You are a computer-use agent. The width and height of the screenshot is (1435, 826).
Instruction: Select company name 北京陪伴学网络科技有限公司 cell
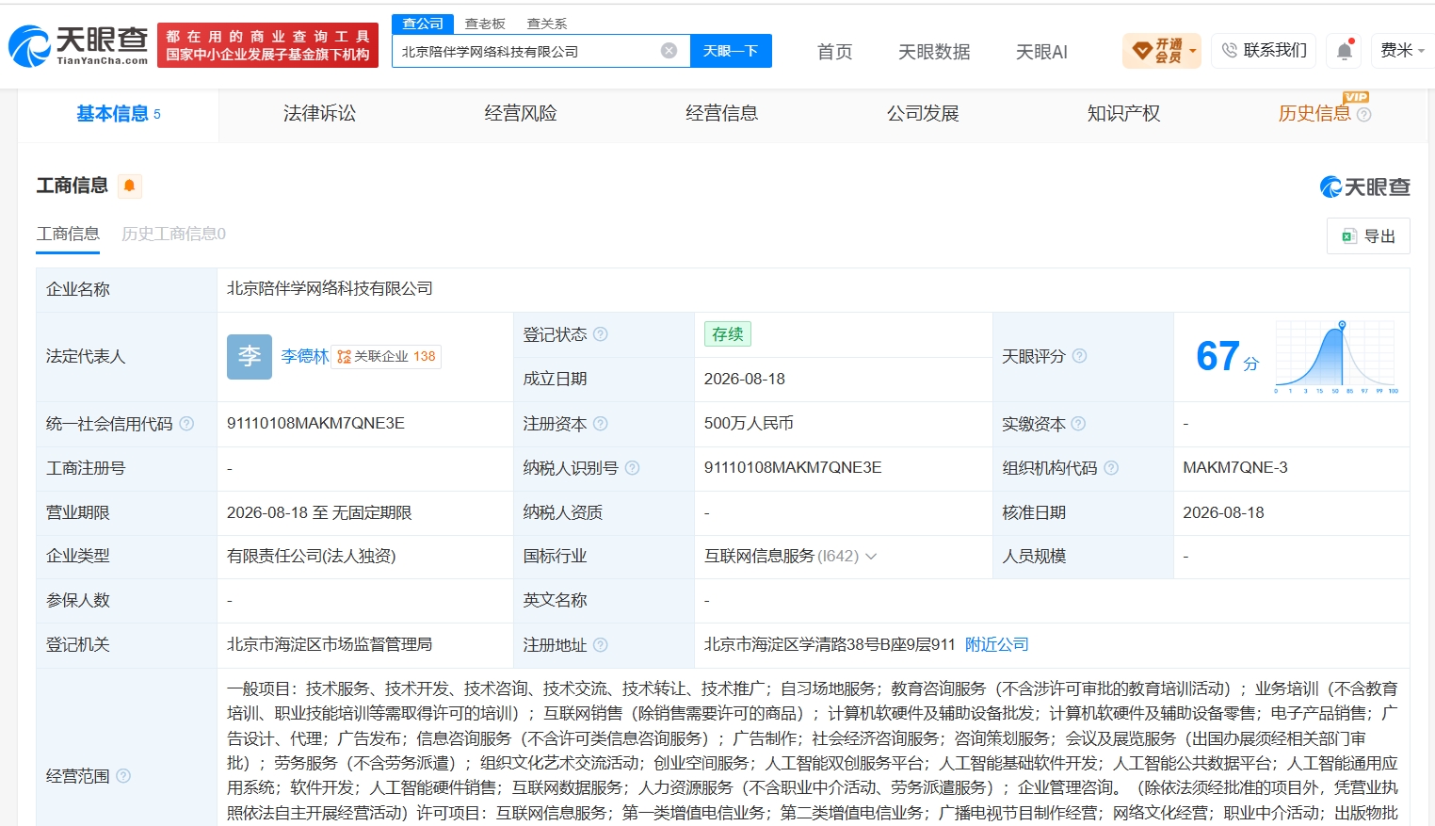[330, 289]
